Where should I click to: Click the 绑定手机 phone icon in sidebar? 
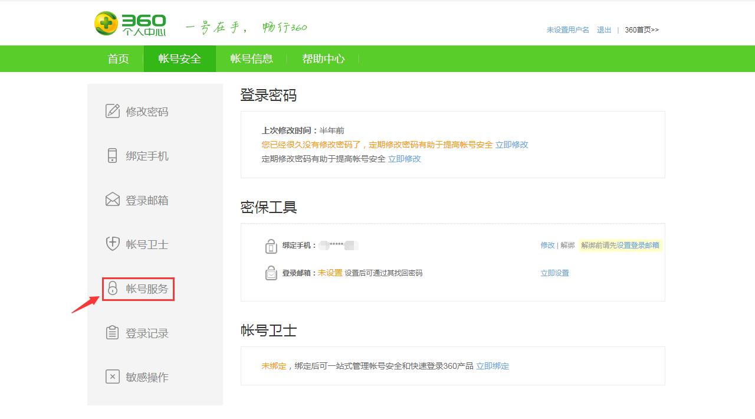[112, 156]
